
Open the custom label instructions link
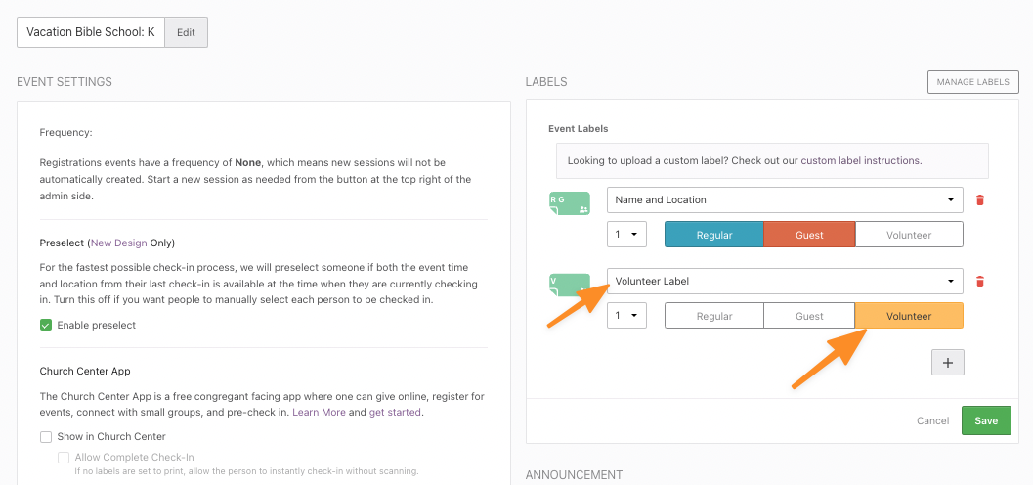860,160
